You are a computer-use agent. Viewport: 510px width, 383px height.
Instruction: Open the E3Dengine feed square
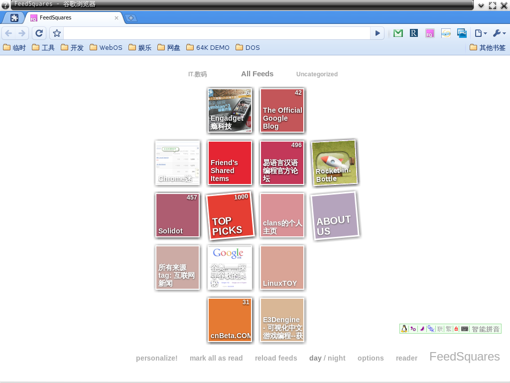[x=282, y=320]
